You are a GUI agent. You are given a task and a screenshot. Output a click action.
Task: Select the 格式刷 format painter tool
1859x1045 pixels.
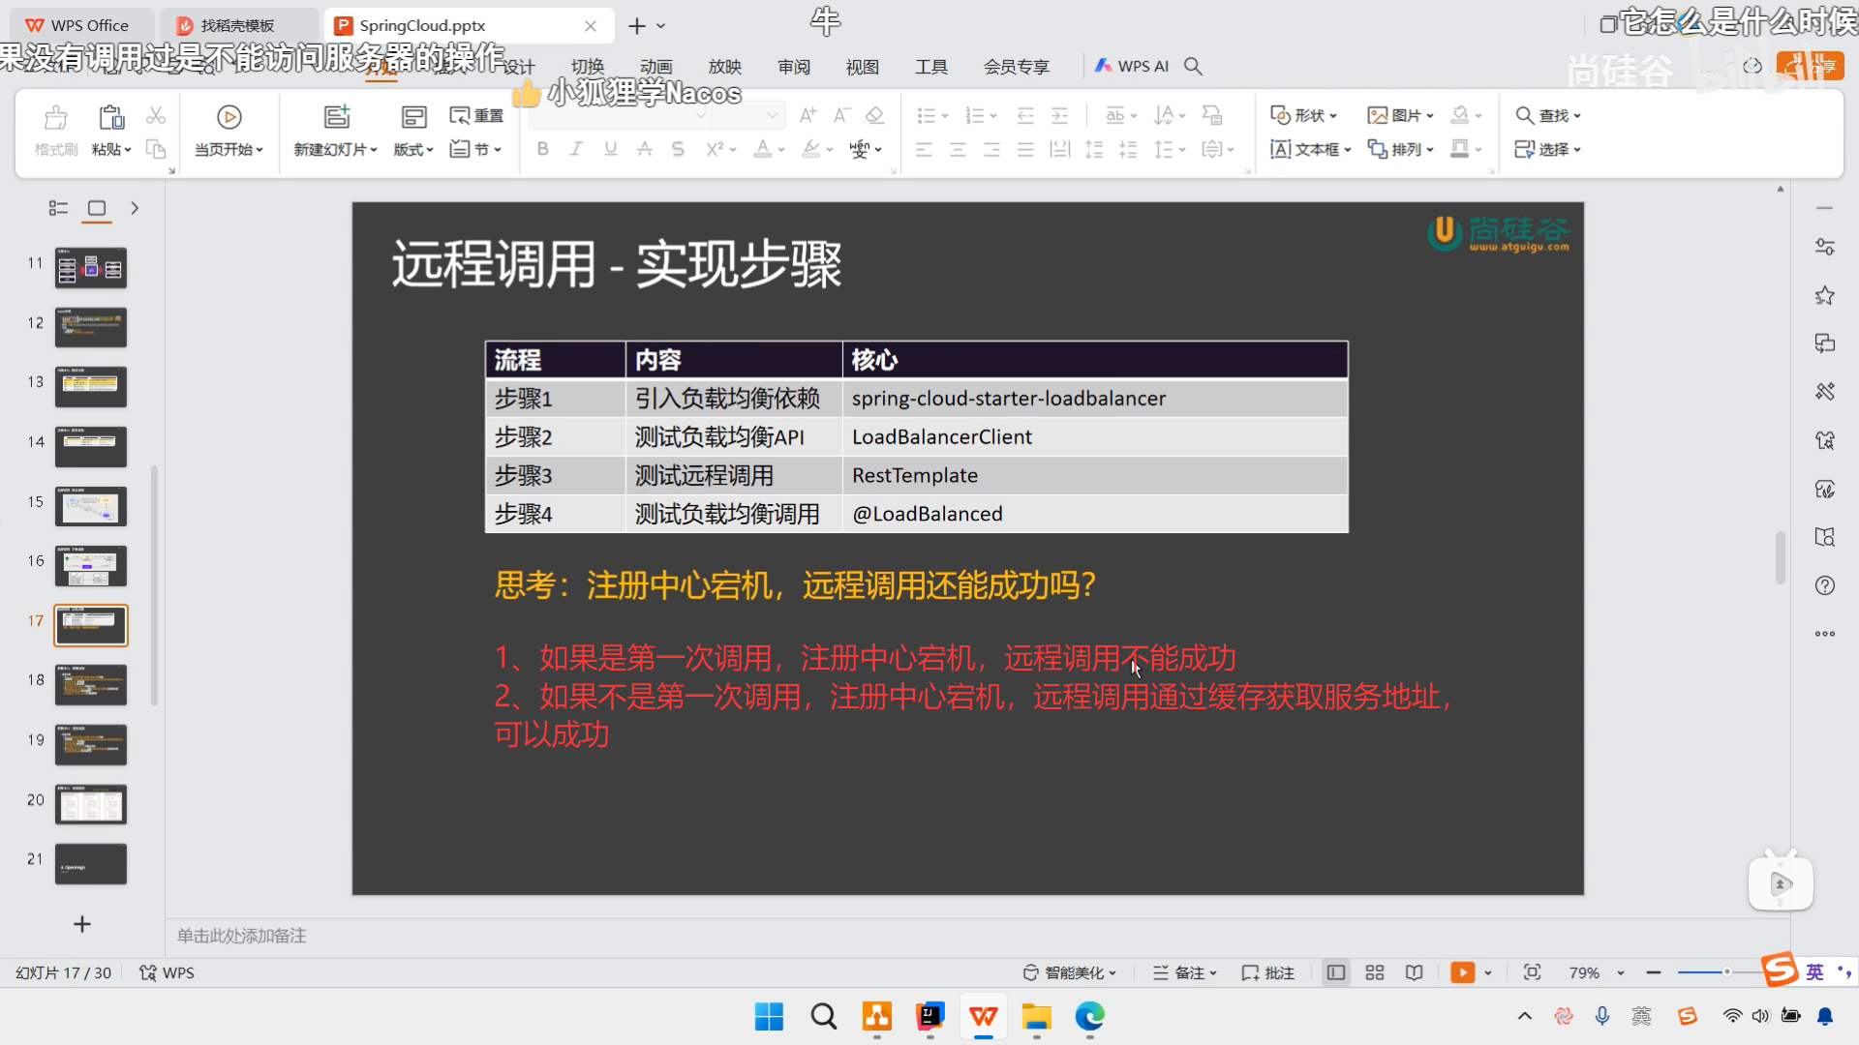tap(55, 131)
